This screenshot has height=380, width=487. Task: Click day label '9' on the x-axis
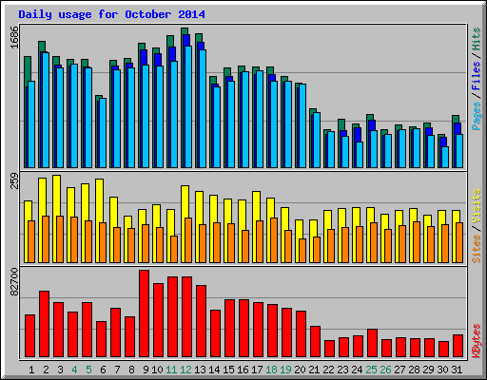click(146, 370)
